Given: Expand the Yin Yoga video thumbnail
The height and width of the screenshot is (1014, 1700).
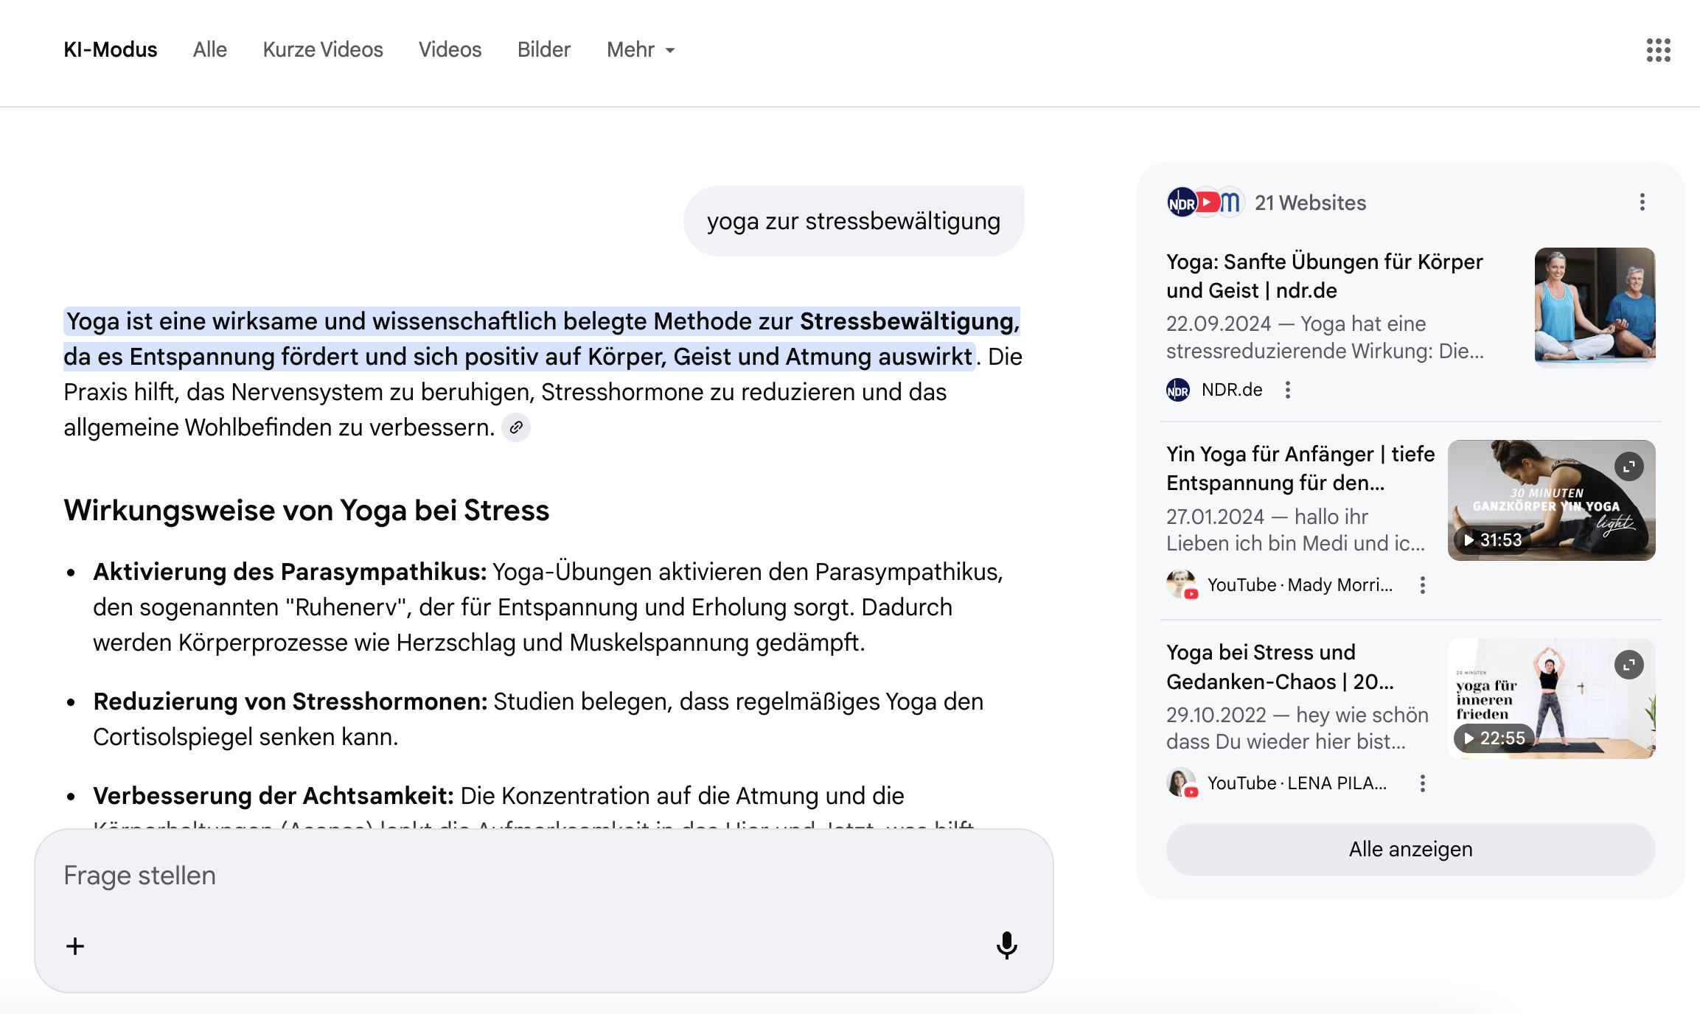Looking at the screenshot, I should [x=1628, y=466].
